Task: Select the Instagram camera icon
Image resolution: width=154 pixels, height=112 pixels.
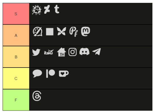Action: pyautogui.click(x=73, y=52)
